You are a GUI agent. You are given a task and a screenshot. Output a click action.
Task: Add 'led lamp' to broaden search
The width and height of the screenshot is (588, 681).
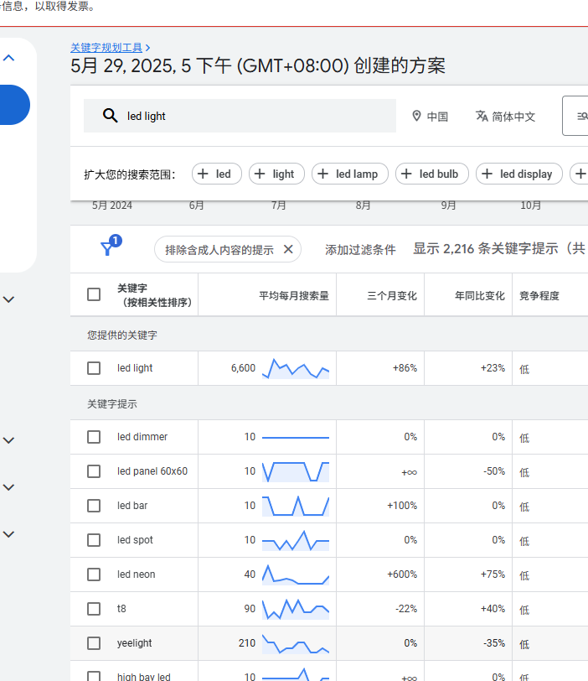pos(348,174)
